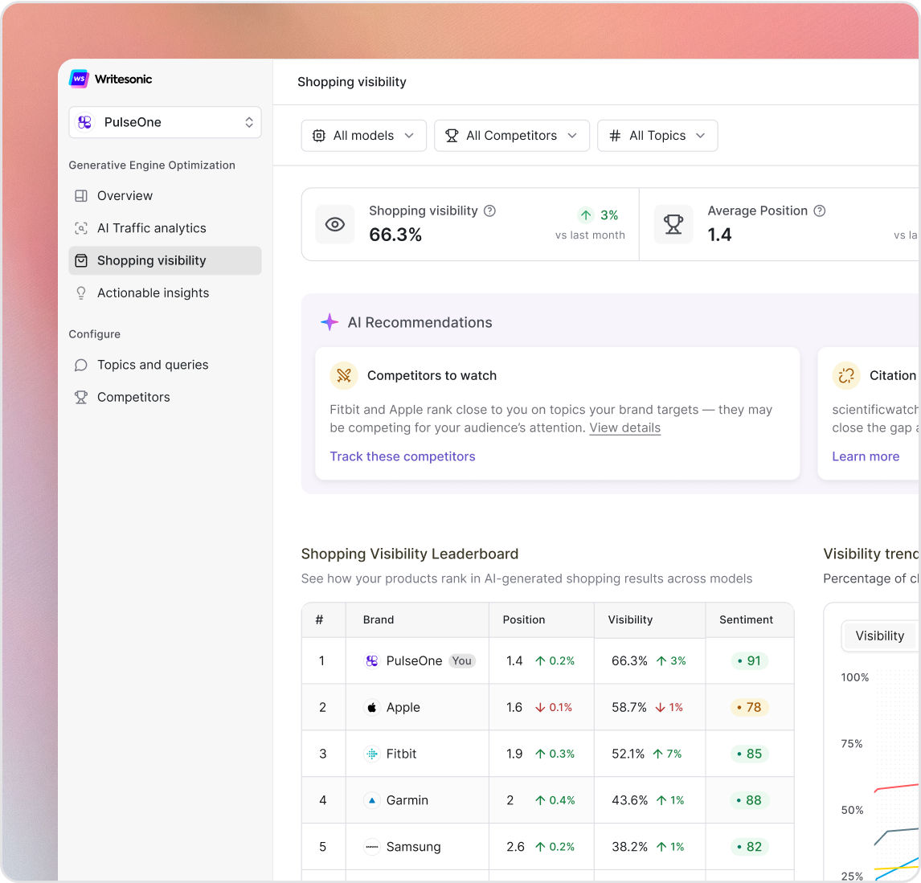Open Competitors configuration page
The height and width of the screenshot is (883, 921).
click(165, 398)
